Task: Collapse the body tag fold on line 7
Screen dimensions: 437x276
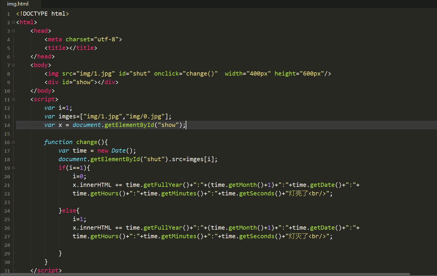Action: coord(13,65)
